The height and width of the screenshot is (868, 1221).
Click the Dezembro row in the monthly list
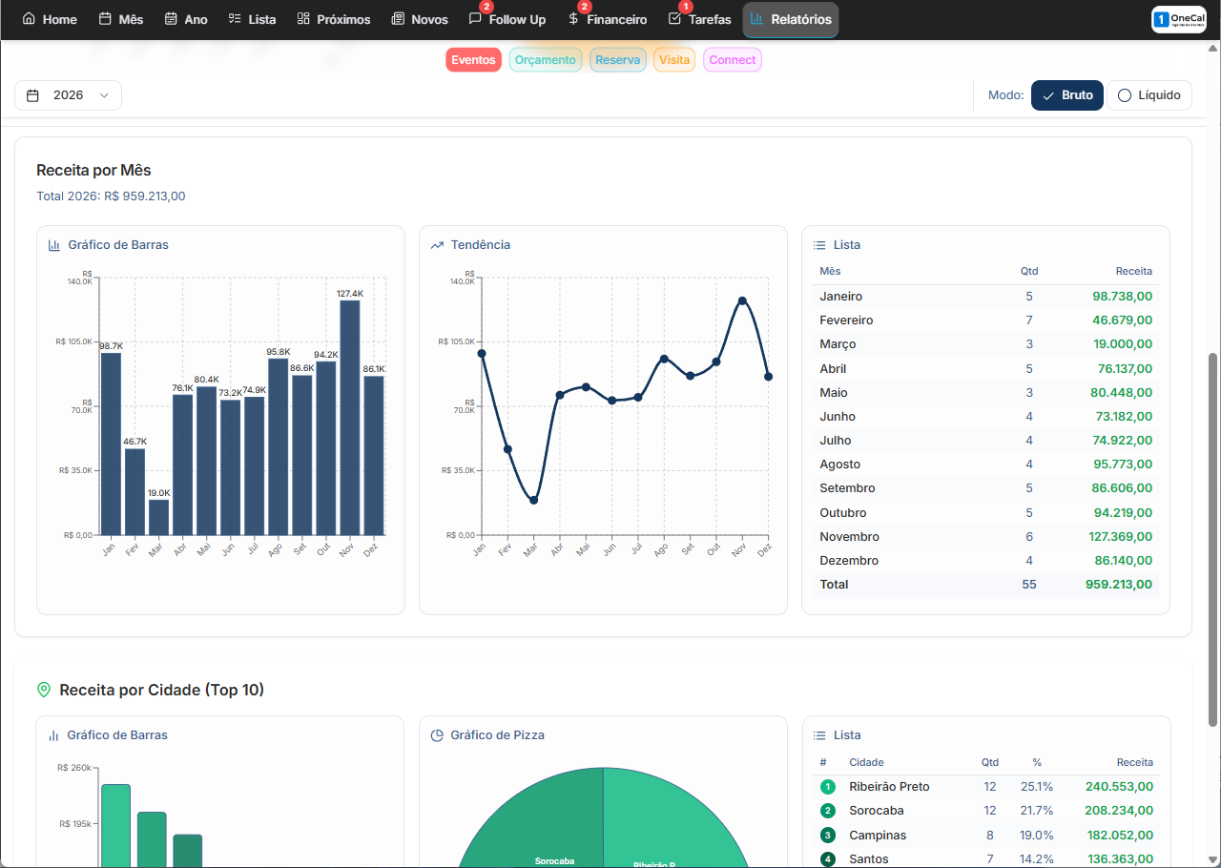pos(985,561)
